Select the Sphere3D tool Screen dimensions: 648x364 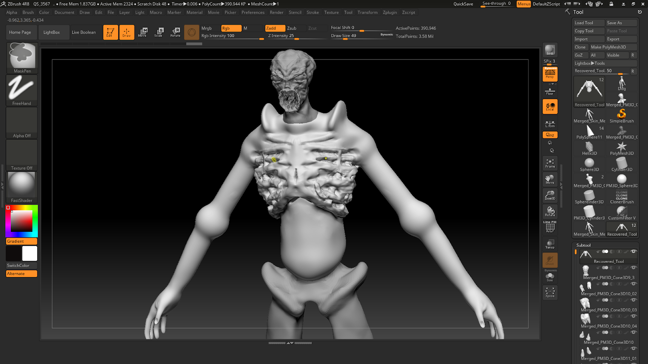[589, 164]
